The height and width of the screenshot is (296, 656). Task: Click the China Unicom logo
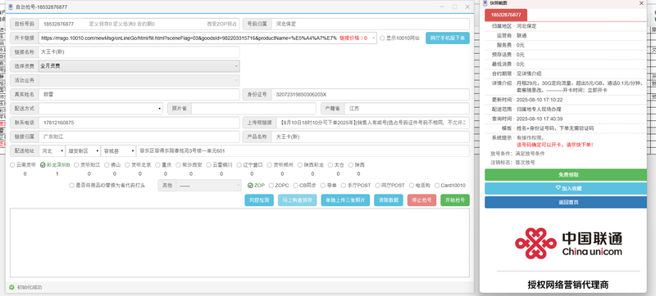tap(568, 244)
